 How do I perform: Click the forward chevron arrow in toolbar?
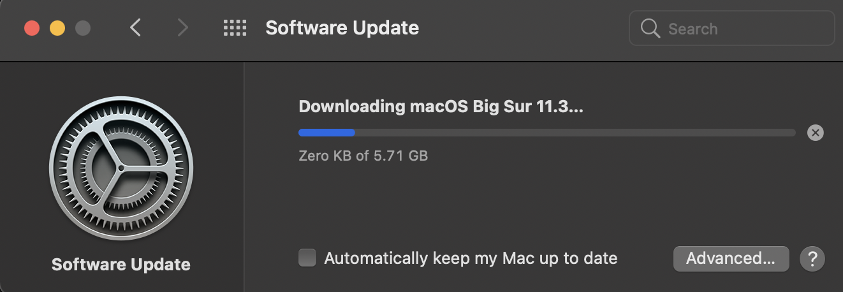[183, 28]
